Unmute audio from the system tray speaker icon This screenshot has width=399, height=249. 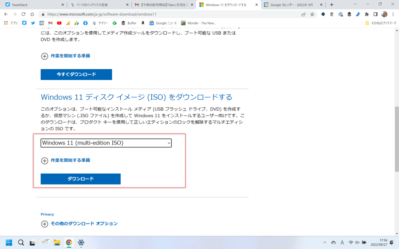tap(357, 243)
